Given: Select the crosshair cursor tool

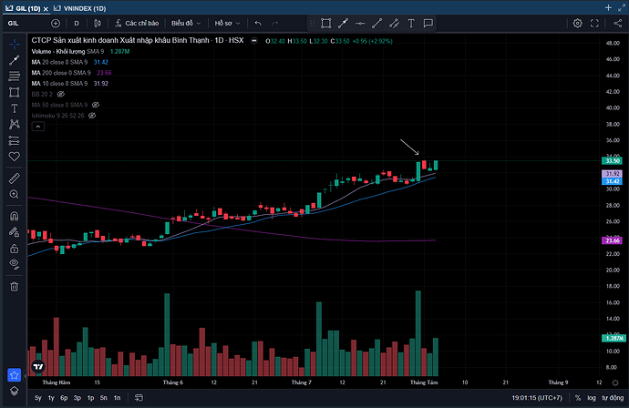Looking at the screenshot, I should 14,44.
